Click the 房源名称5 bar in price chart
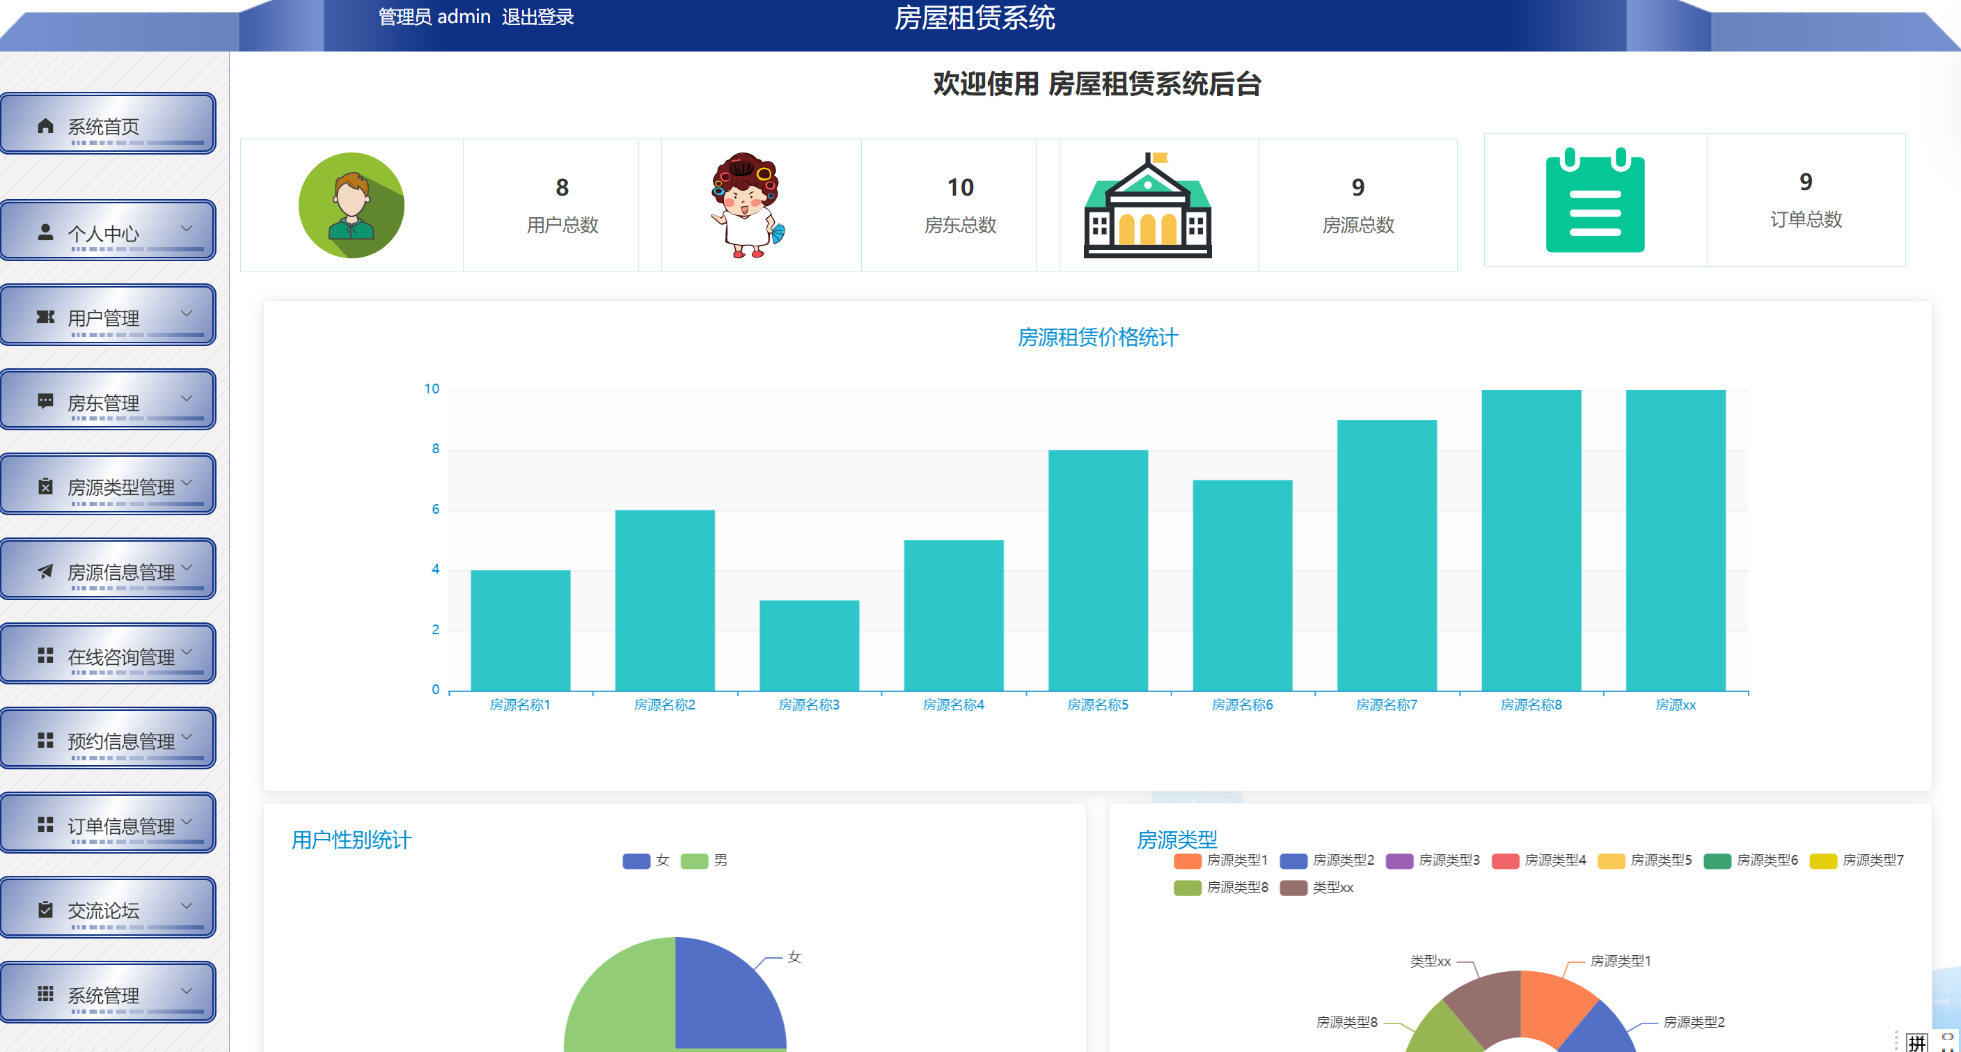 pyautogui.click(x=1098, y=570)
